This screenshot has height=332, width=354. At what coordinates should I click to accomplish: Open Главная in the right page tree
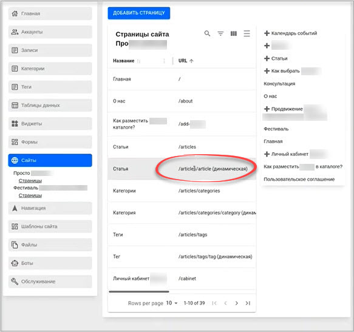[x=273, y=141]
